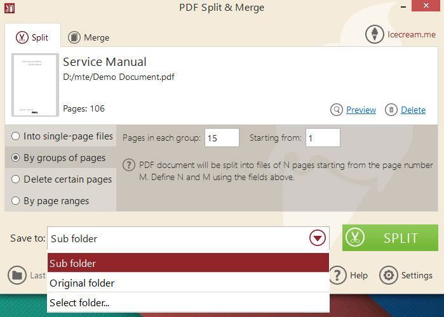
Task: Open Settings
Action: coord(417,275)
